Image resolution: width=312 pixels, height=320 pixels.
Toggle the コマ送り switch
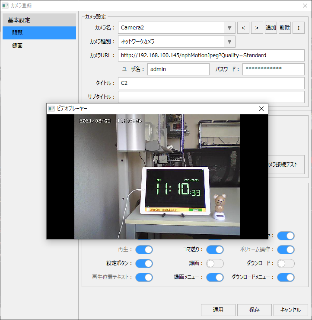[x=215, y=250]
